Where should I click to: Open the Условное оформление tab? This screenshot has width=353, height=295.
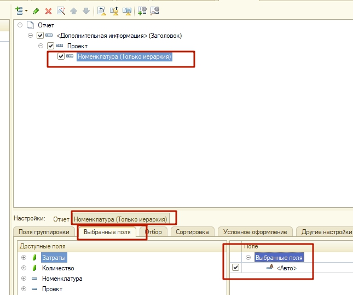255,232
